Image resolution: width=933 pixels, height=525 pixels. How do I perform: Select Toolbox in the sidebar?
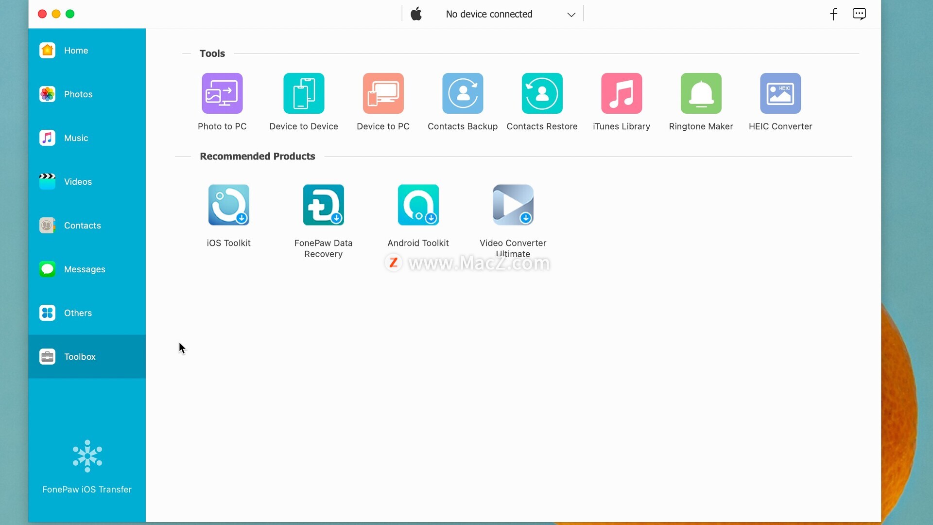click(87, 357)
